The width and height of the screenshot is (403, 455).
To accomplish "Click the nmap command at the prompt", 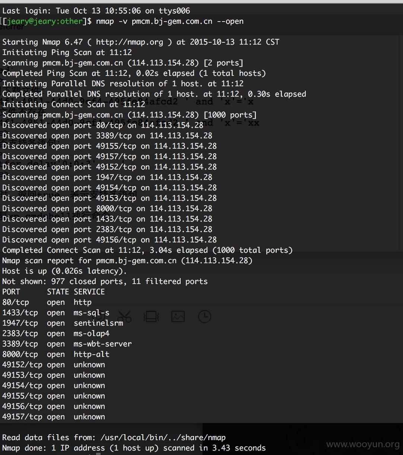I will (170, 21).
